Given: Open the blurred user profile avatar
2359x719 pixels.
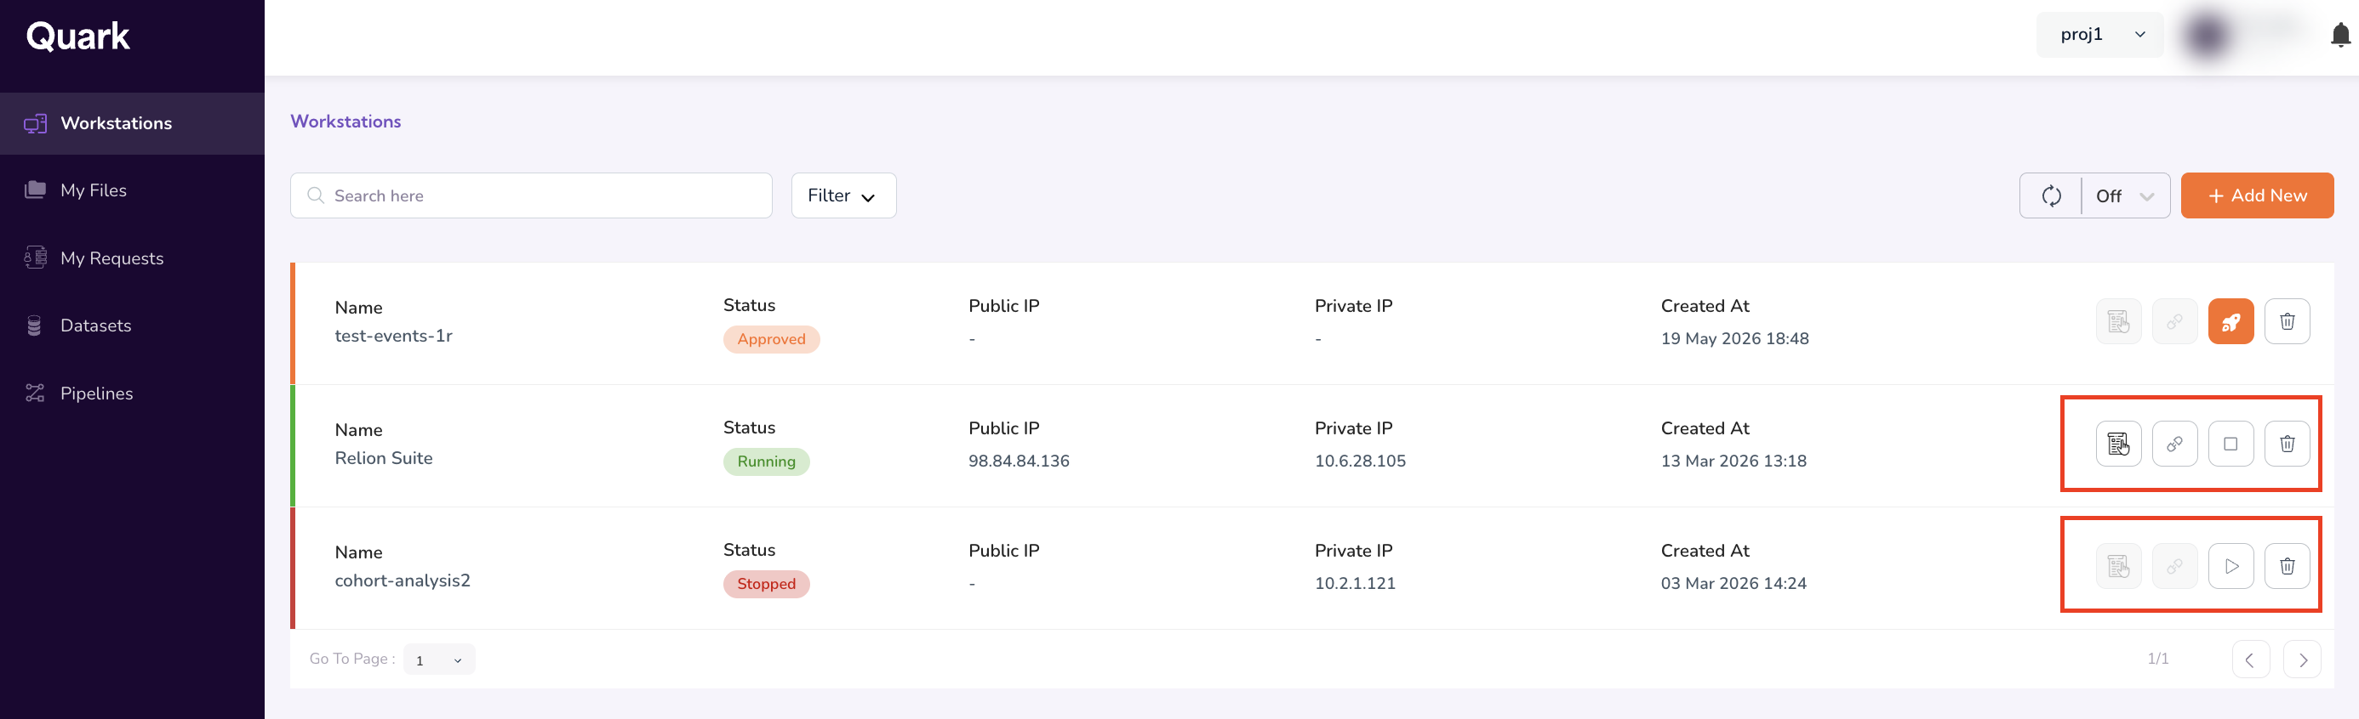Looking at the screenshot, I should tap(2207, 35).
